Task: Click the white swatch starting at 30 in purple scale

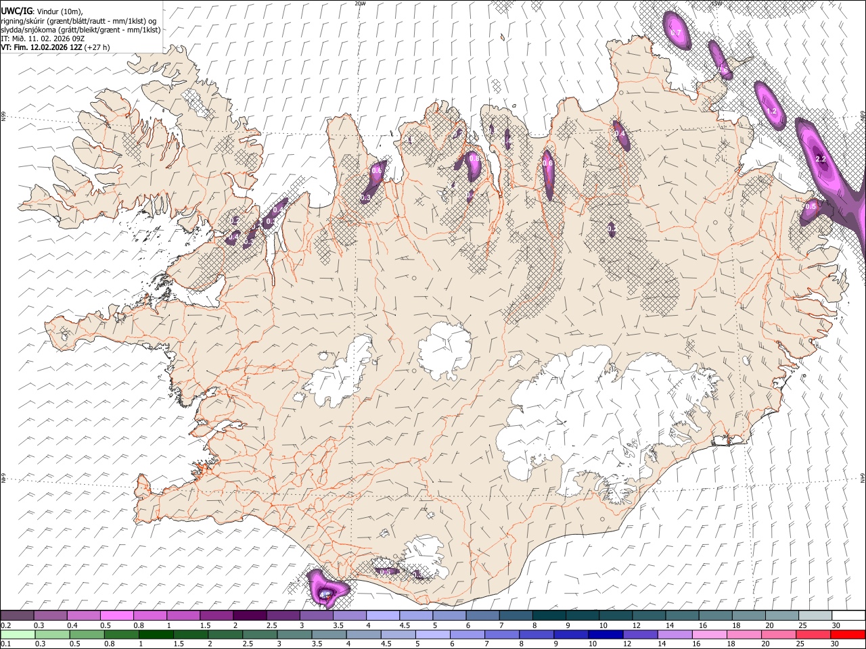Action: [848, 616]
